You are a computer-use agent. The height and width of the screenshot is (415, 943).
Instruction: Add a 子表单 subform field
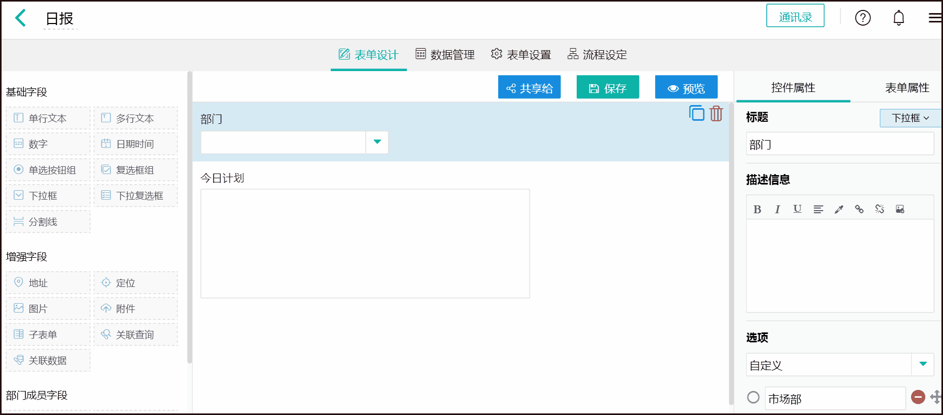(48, 335)
